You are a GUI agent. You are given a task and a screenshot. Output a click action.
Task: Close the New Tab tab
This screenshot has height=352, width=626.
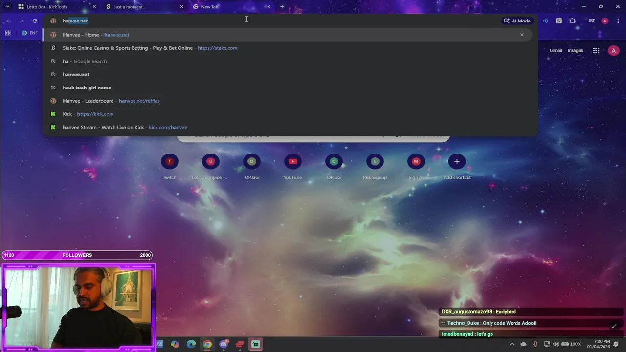coord(268,7)
